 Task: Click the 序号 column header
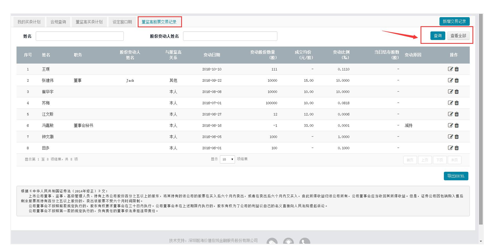click(x=28, y=55)
